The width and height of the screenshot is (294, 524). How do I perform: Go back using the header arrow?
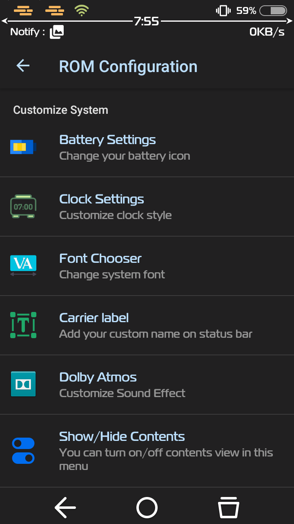tap(23, 66)
